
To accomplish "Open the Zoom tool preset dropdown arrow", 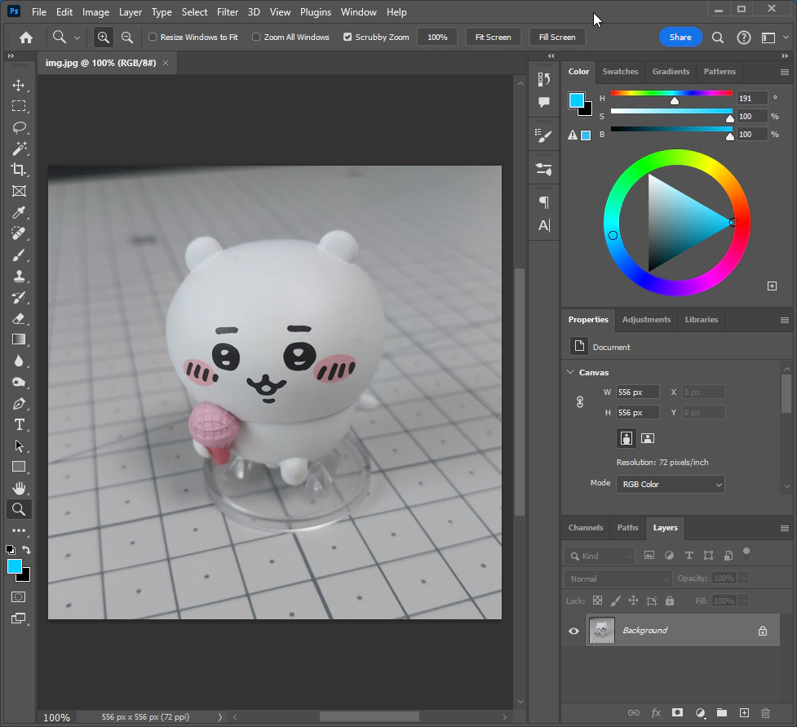I will coord(77,38).
